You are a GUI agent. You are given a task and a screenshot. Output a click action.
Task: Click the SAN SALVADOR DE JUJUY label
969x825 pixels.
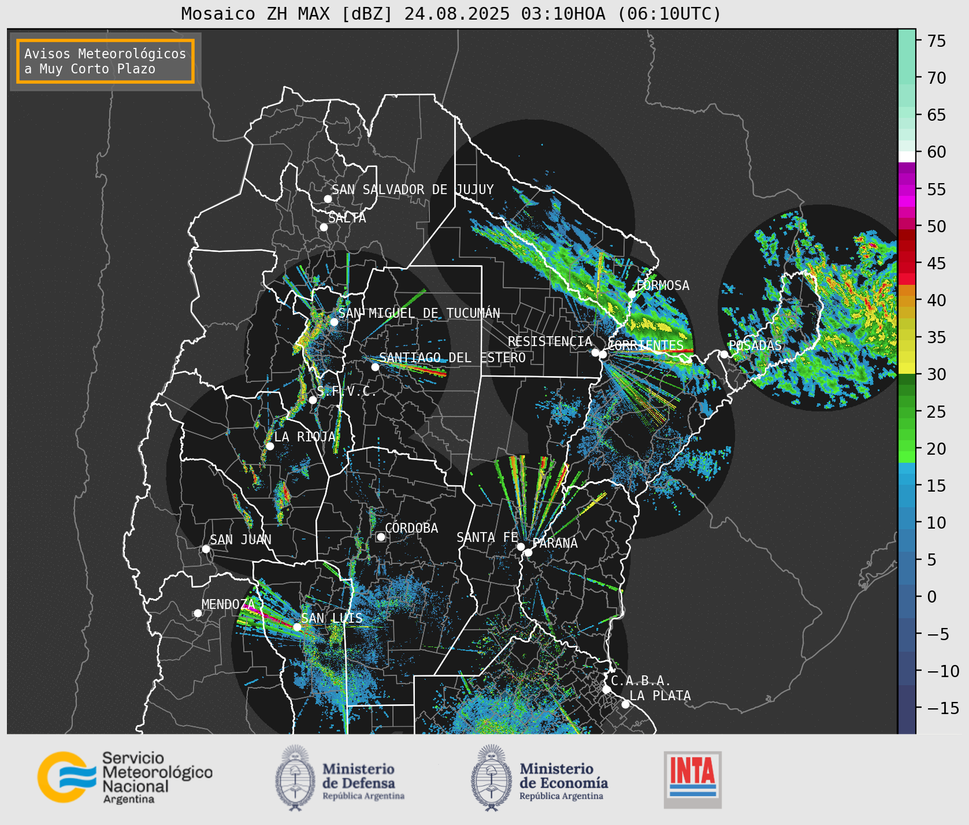(x=413, y=189)
